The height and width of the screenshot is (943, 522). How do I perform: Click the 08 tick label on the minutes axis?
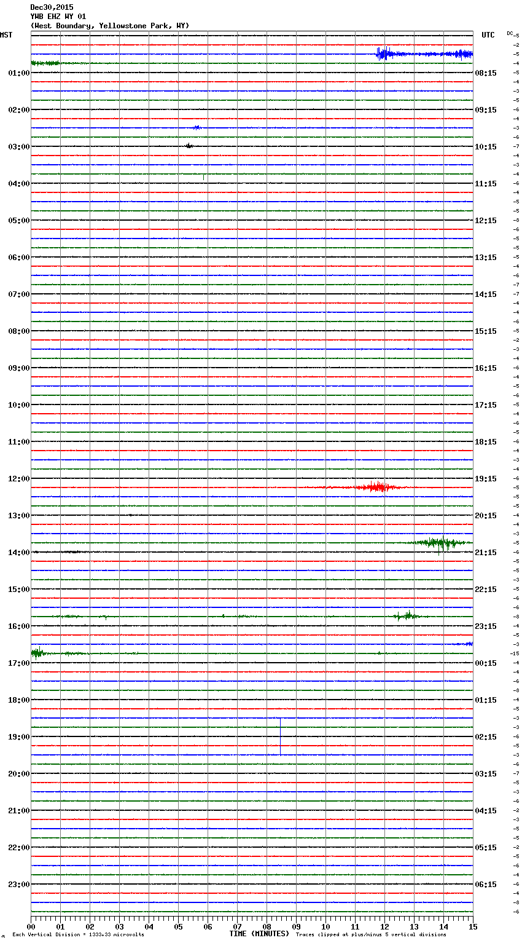[267, 926]
